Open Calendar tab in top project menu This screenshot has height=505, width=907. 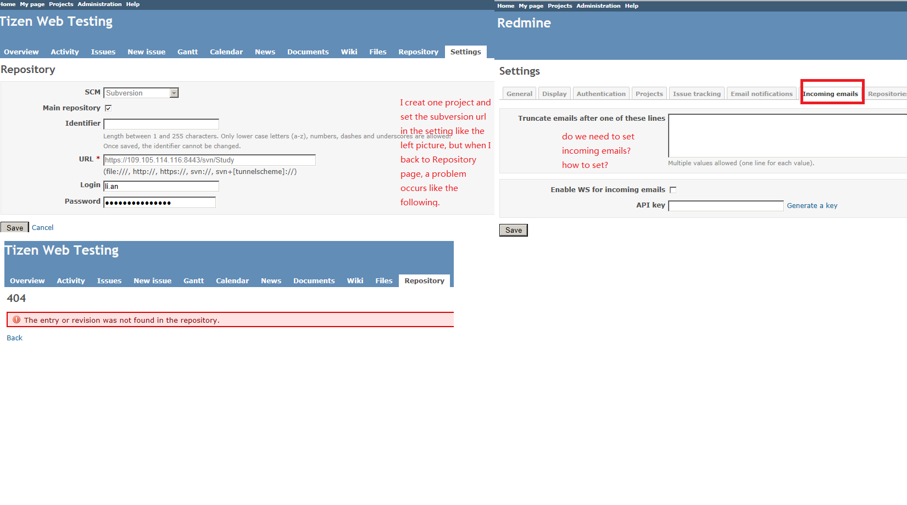[226, 52]
